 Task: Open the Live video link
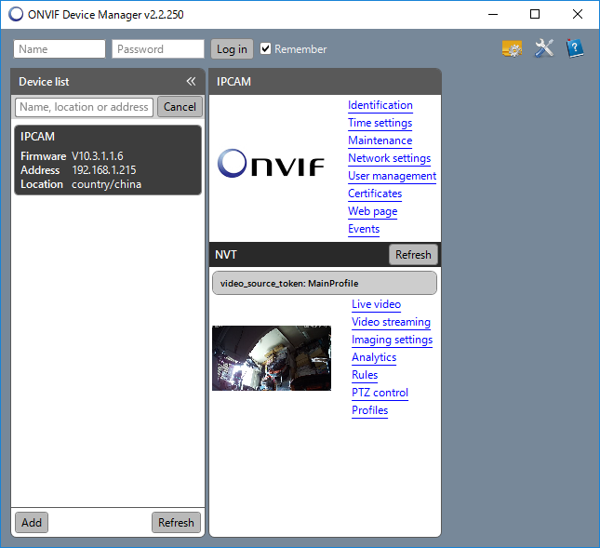point(376,304)
